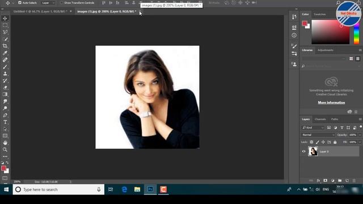Create a new group folder in Layers
The height and width of the screenshot is (204, 363).
[x=340, y=180]
